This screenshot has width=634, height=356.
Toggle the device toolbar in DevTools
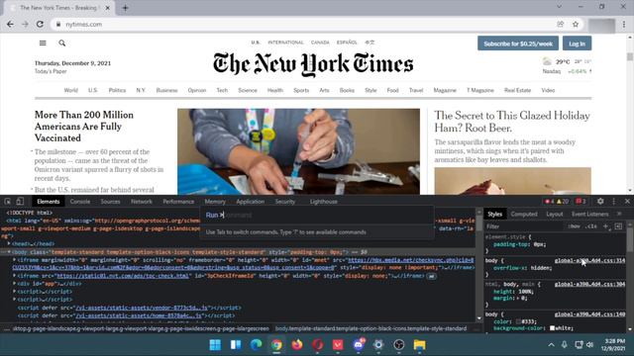pyautogui.click(x=20, y=202)
